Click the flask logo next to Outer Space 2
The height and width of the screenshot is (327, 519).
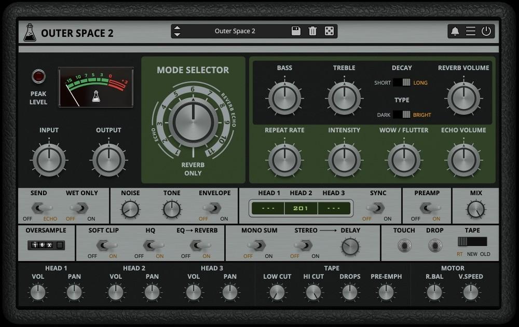coord(30,32)
